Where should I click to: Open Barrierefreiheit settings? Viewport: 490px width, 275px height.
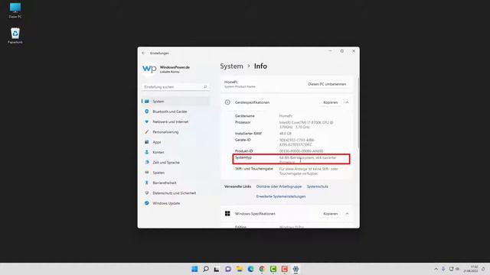175,183
